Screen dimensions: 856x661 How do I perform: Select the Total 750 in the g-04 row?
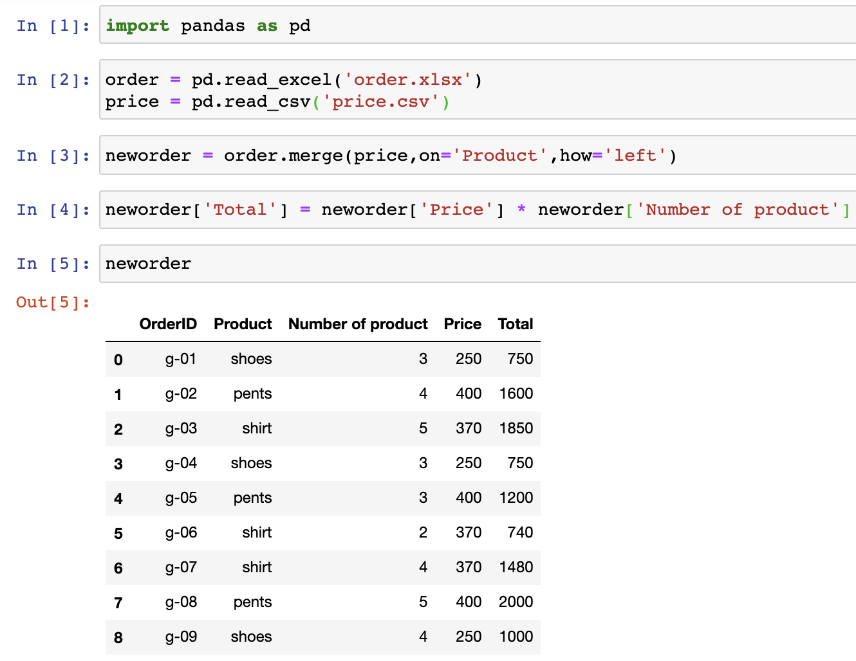click(x=520, y=463)
